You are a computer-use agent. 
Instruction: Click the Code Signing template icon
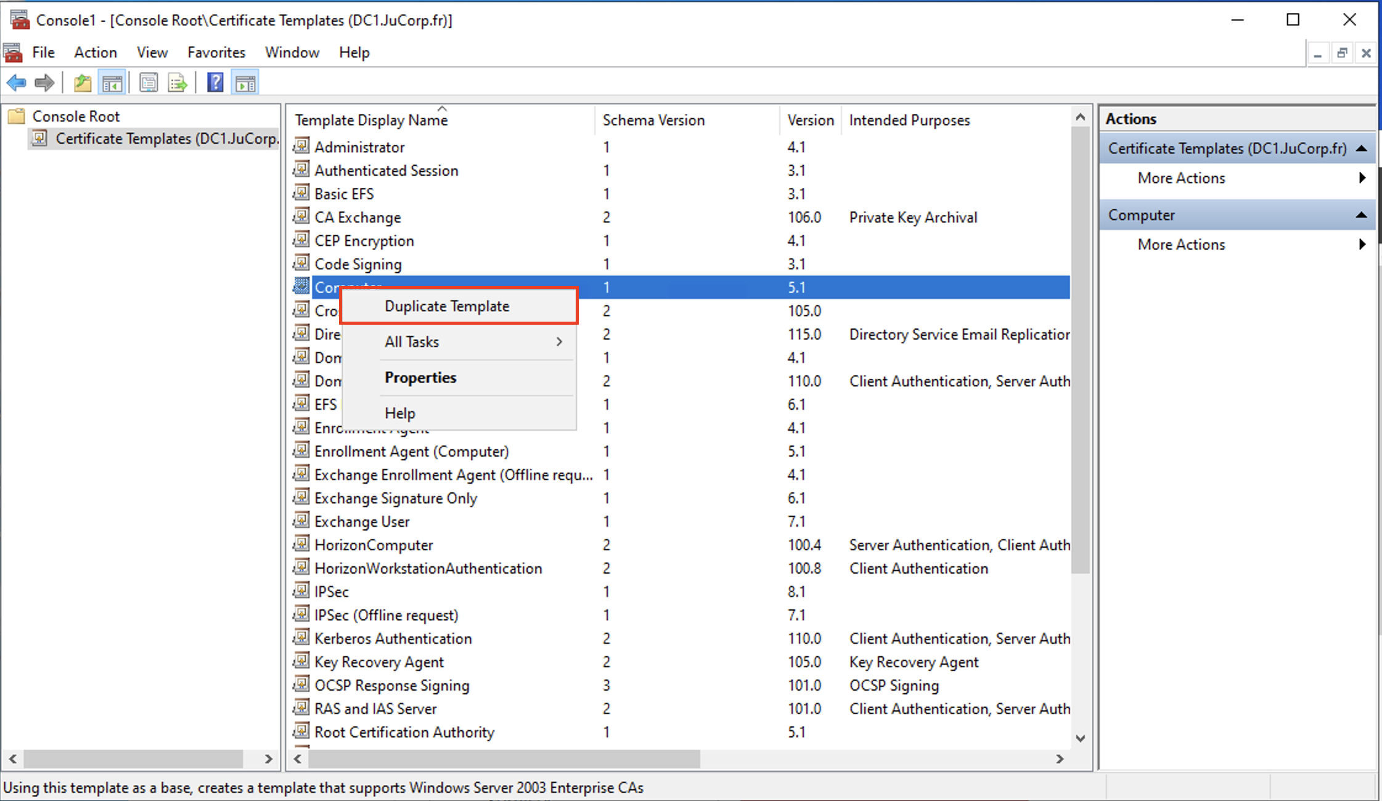pyautogui.click(x=301, y=263)
